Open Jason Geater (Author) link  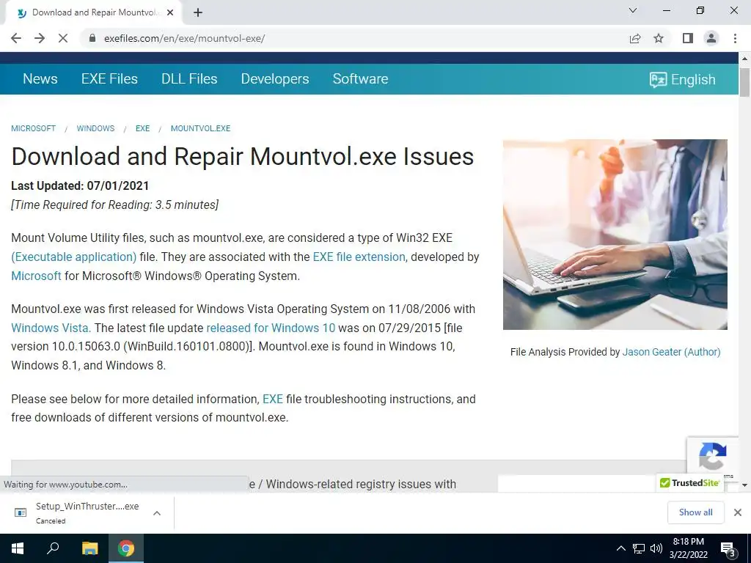point(671,352)
